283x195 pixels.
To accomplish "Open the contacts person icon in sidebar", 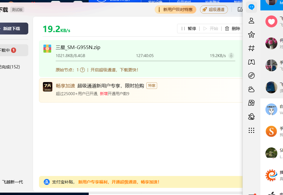I will 251,21.
